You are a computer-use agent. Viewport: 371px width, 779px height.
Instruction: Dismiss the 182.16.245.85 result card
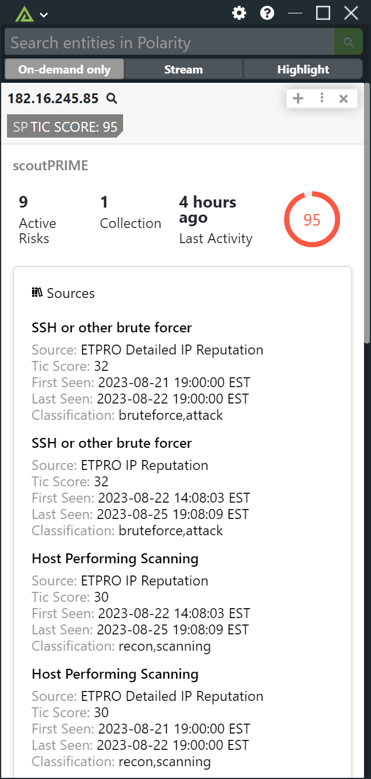pos(344,99)
